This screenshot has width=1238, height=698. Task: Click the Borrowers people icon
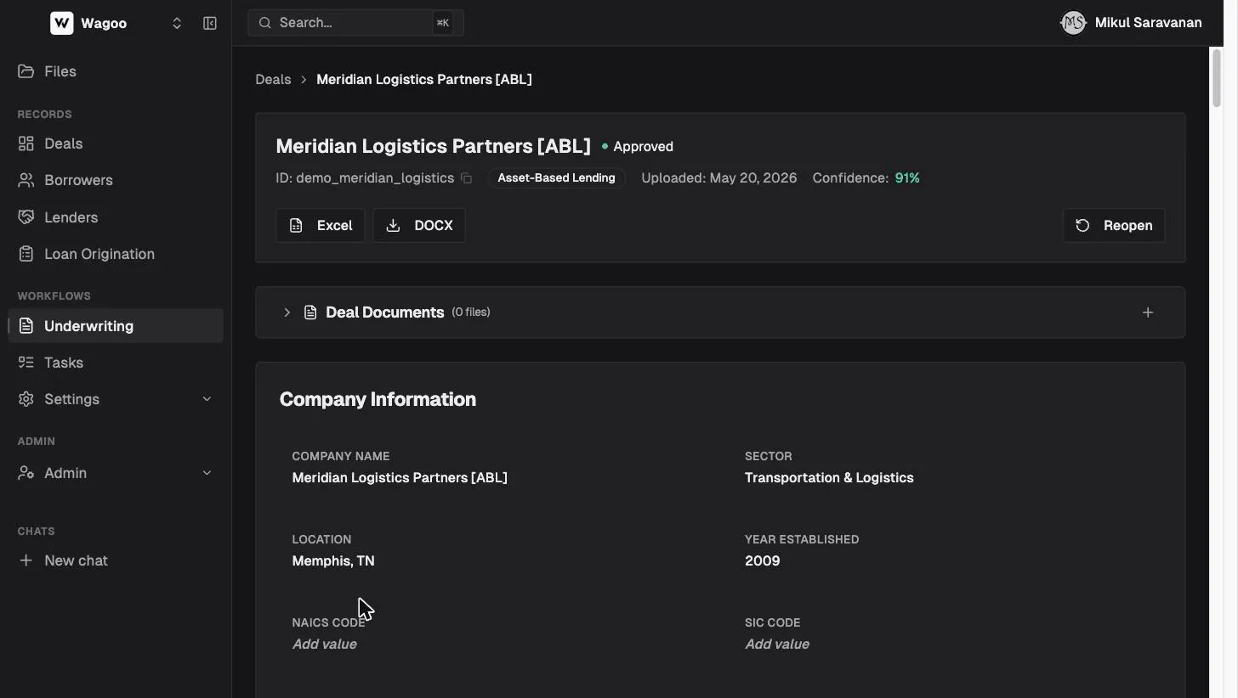point(26,180)
